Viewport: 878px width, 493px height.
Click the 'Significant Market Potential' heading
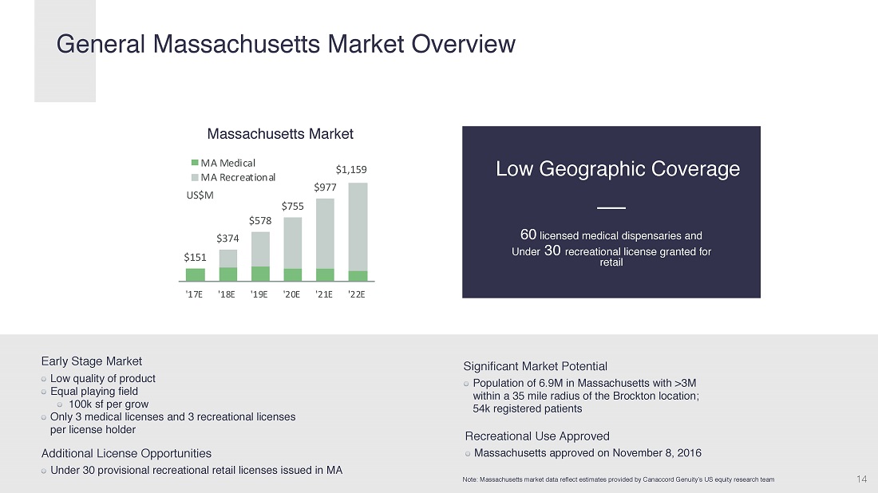[536, 366]
